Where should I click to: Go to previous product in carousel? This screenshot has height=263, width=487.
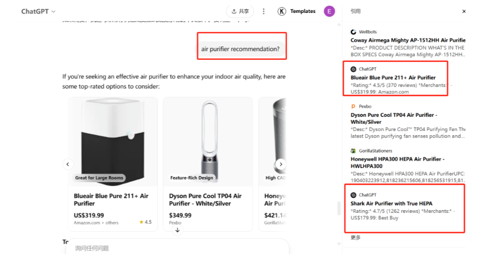[x=68, y=164]
